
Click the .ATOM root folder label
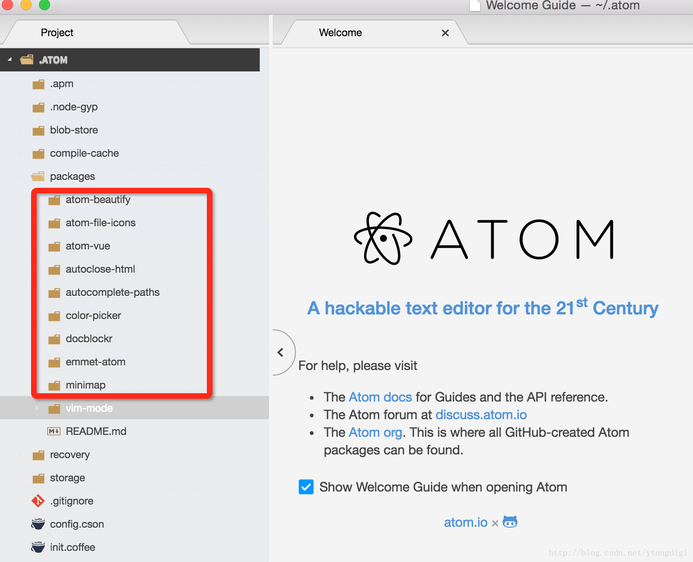click(53, 60)
